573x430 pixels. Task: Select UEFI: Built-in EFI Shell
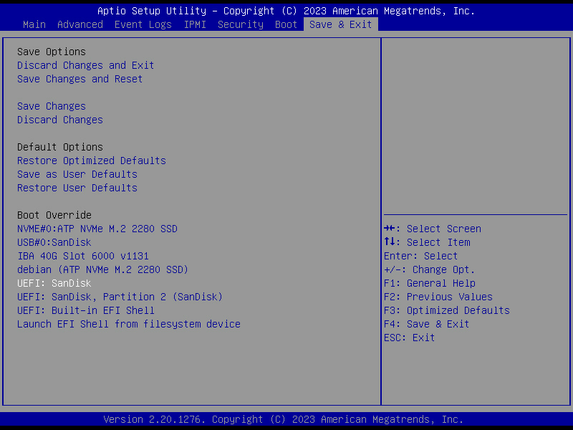(x=85, y=310)
